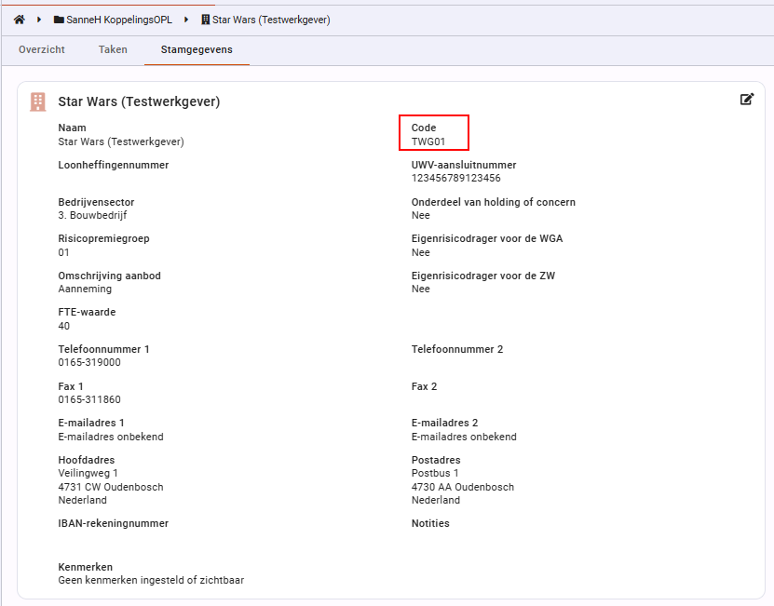The width and height of the screenshot is (774, 606).
Task: Click the folder icon before SanneH KoppelingsOPL
Action: click(59, 20)
